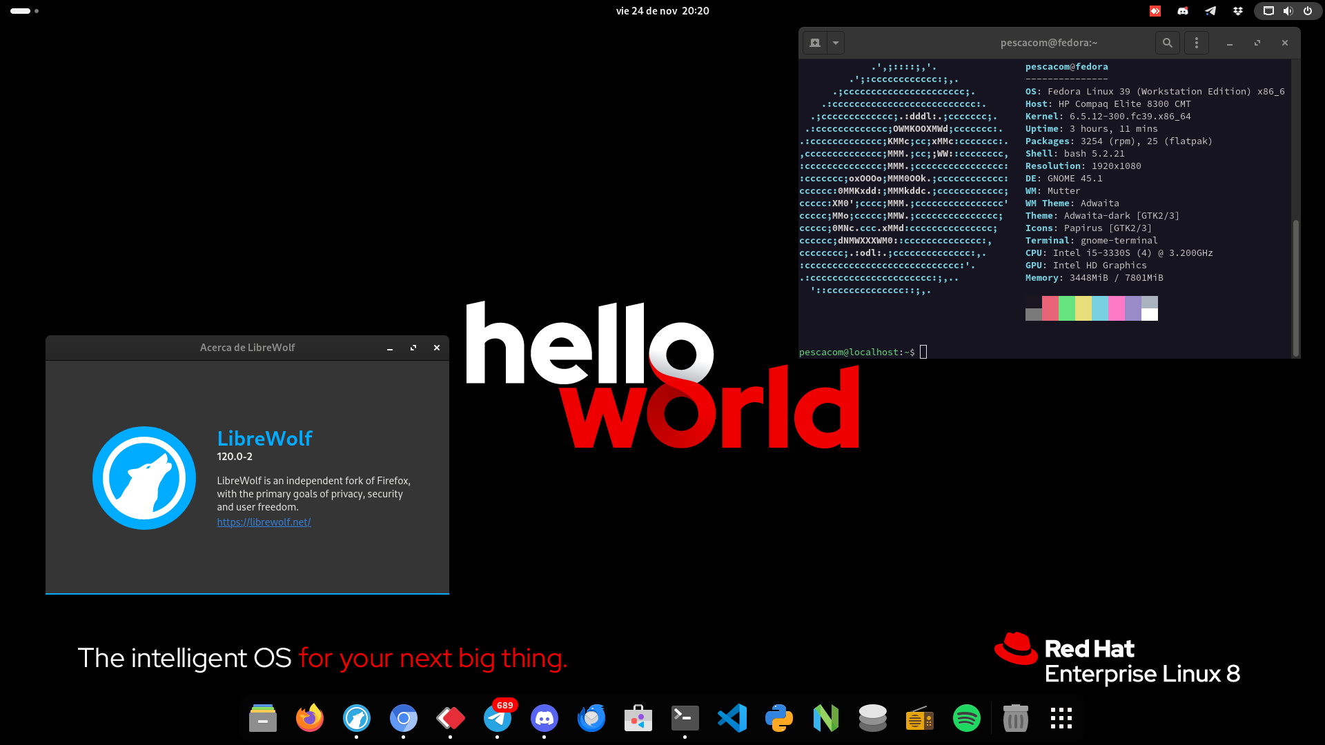The width and height of the screenshot is (1325, 745).
Task: Click the Discord tray icon in top bar
Action: 1182,11
